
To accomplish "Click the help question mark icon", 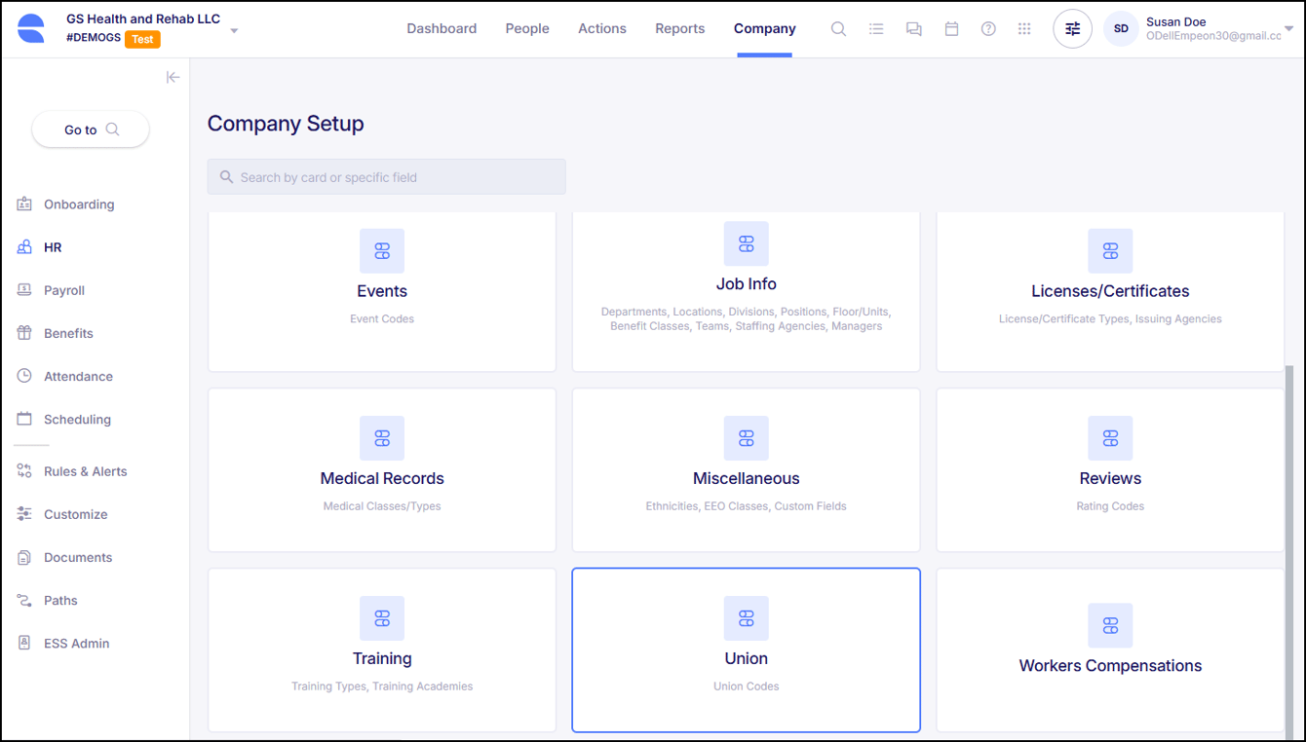I will coord(988,29).
